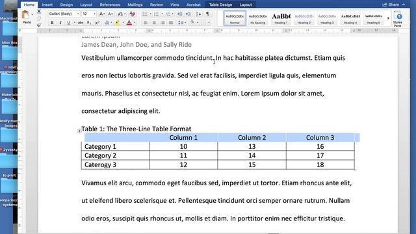416x234 pixels.
Task: Click the Copy icon below the scissors
Action: (x=39, y=18)
